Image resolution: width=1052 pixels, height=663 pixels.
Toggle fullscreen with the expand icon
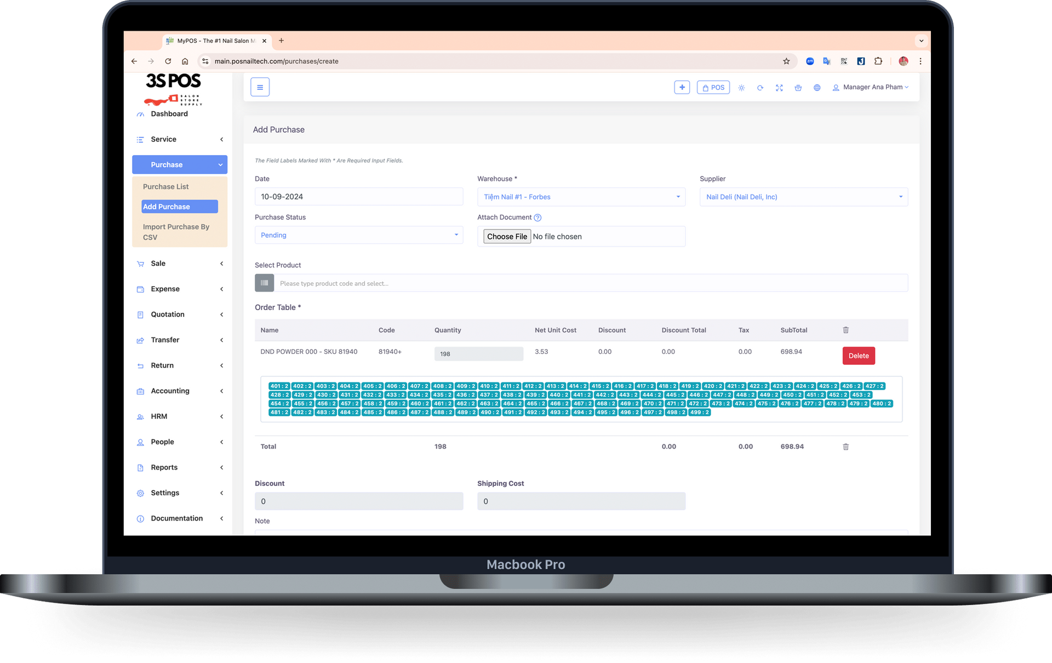[x=779, y=88]
